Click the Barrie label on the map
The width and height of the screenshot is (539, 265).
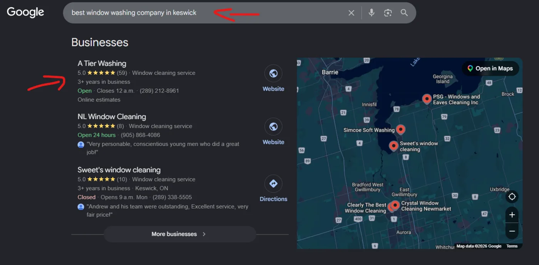coord(330,72)
